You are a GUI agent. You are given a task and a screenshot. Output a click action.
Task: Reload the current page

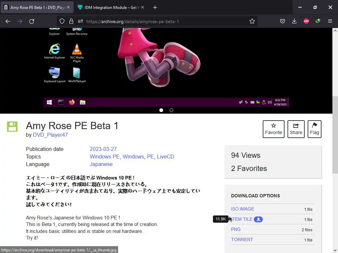click(x=32, y=21)
